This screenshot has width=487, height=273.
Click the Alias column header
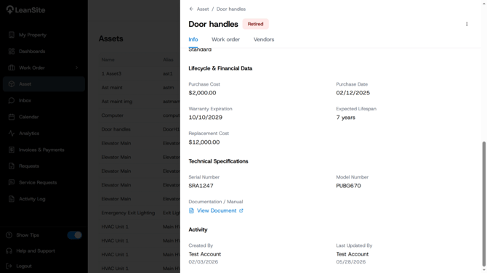[168, 60]
